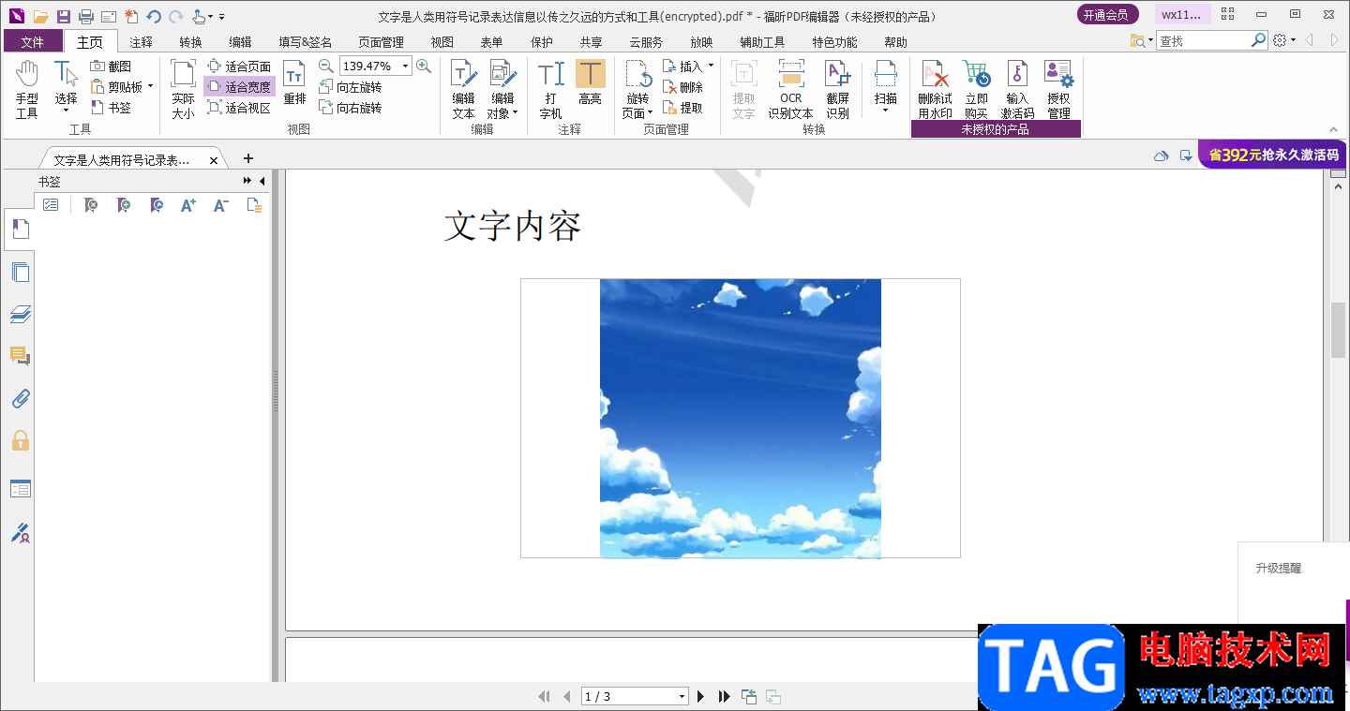
Task: Click the Reflow (重排) button
Action: 294,84
